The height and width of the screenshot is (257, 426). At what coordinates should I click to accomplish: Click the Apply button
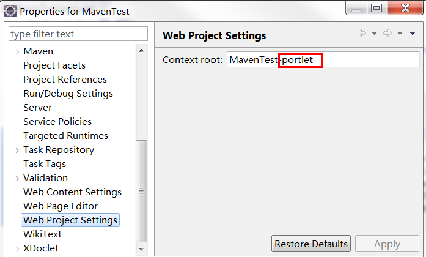387,244
